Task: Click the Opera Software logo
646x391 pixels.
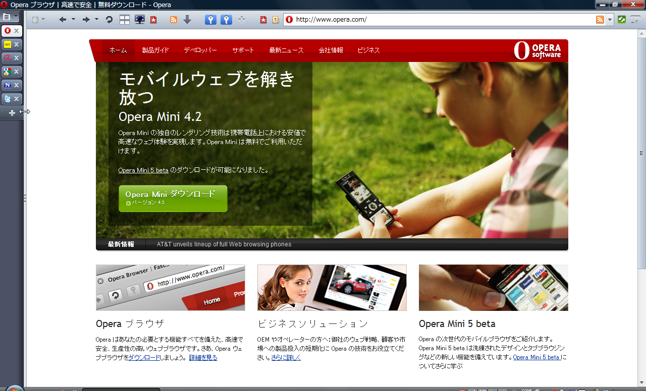Action: tap(537, 50)
